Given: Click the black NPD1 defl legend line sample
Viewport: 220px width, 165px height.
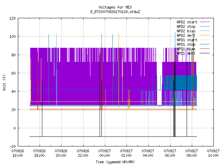Looking at the screenshot, I should coord(205,53).
